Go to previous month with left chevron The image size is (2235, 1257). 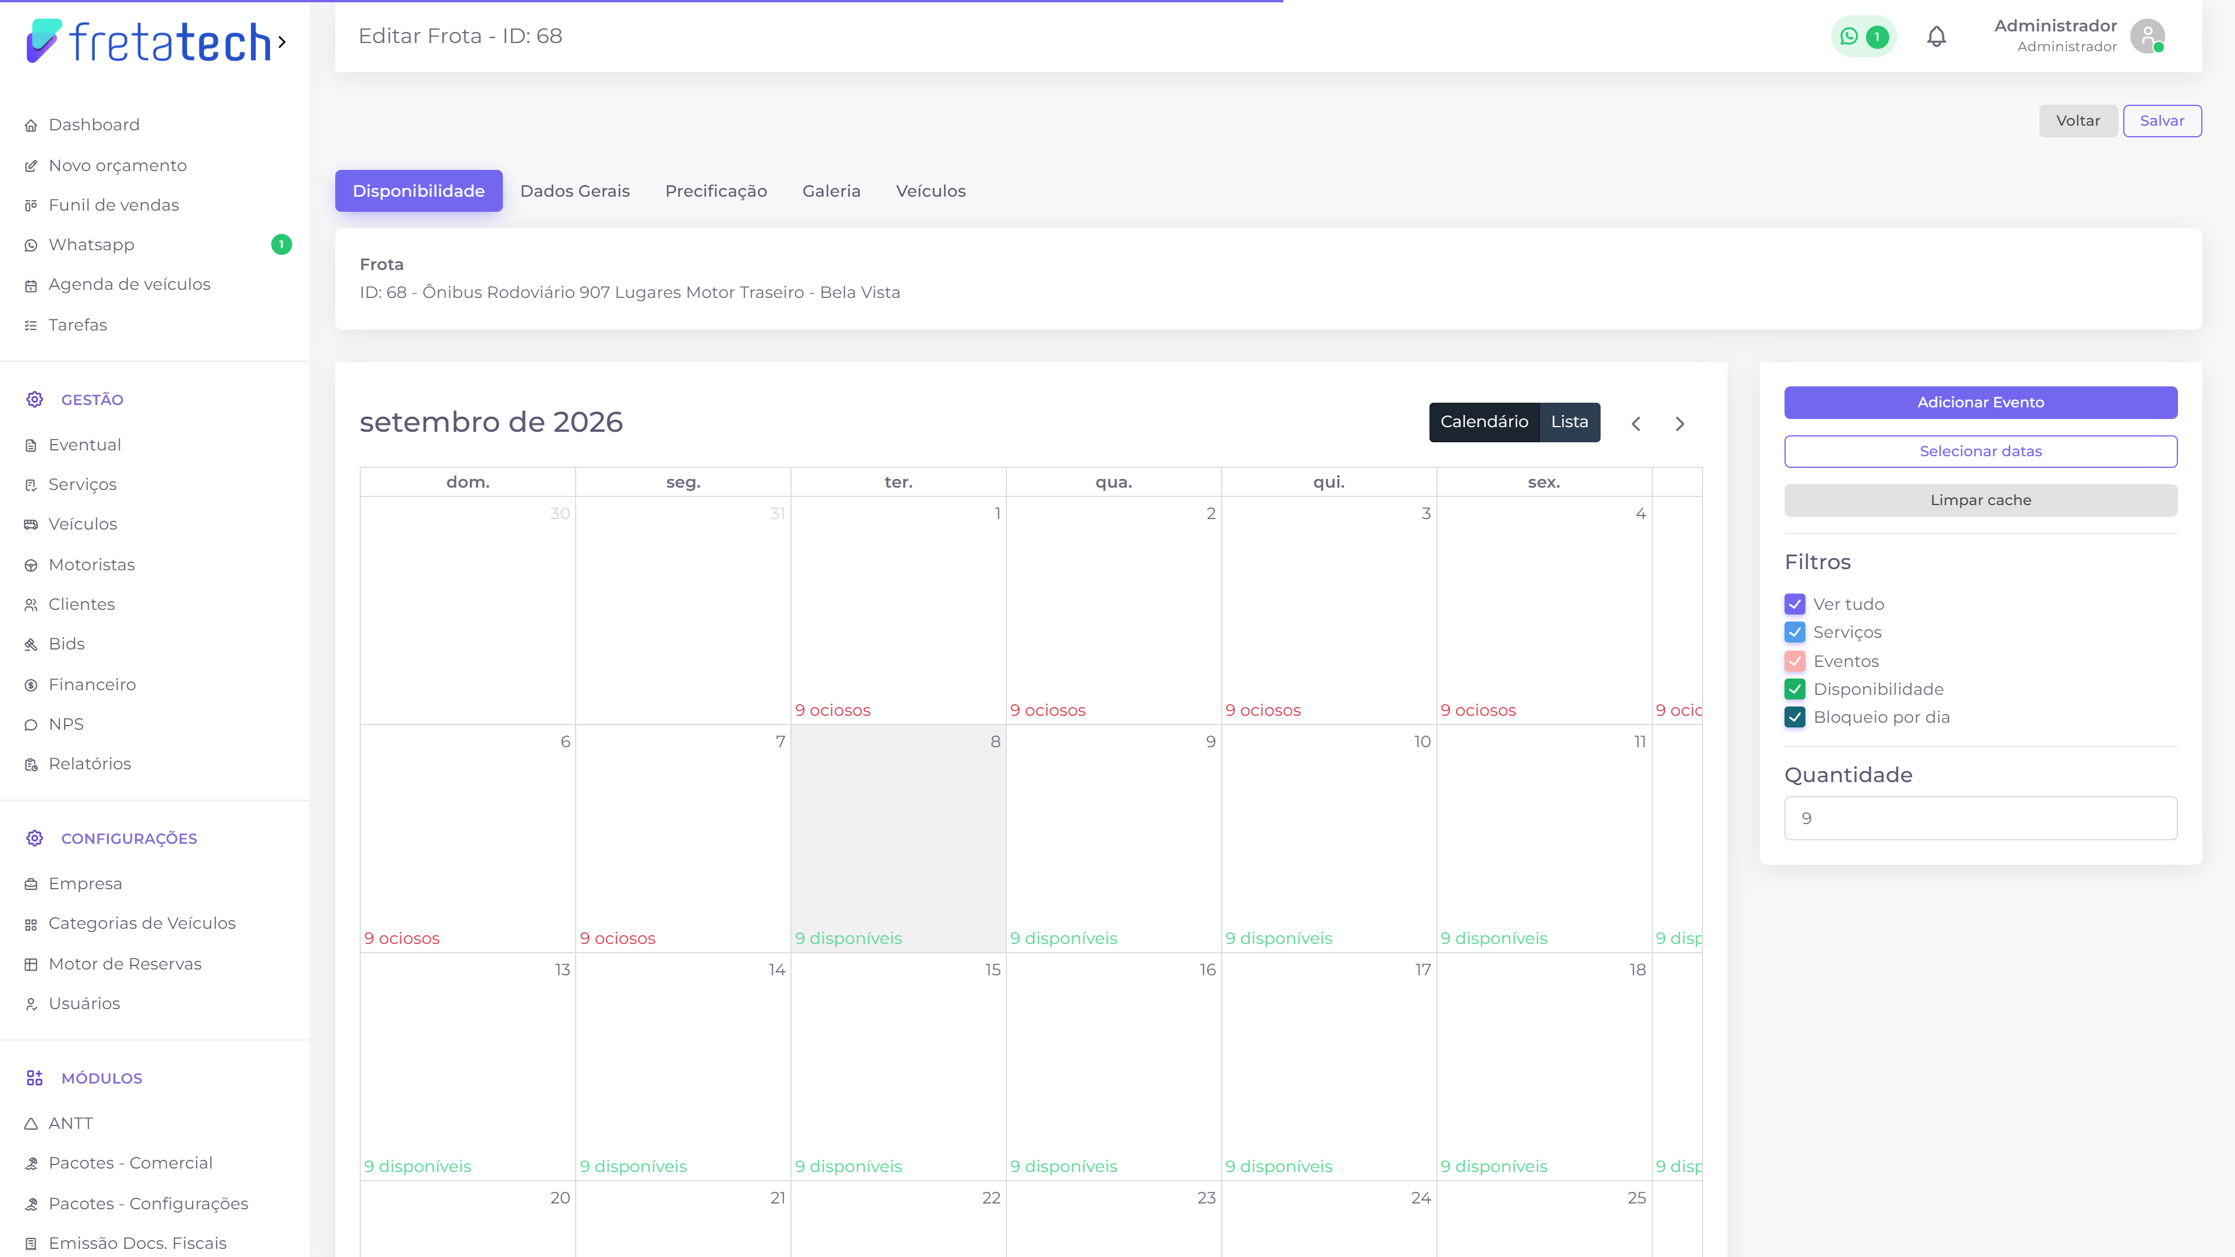point(1636,424)
